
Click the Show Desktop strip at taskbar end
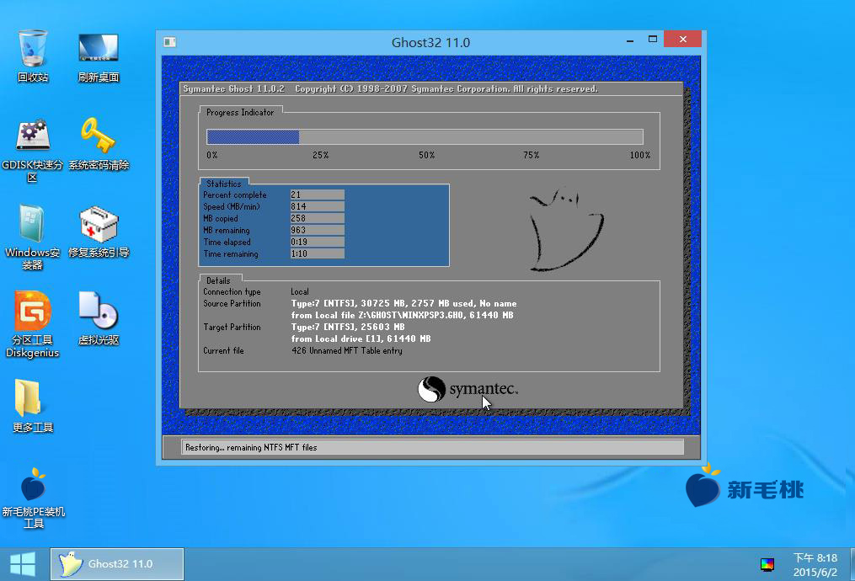pyautogui.click(x=852, y=565)
